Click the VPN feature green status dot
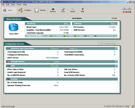135x108 pixels. [75, 36]
